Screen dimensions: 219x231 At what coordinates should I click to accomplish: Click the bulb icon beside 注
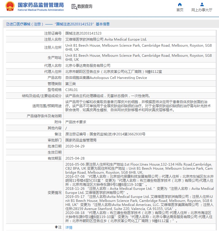[x=56, y=227]
